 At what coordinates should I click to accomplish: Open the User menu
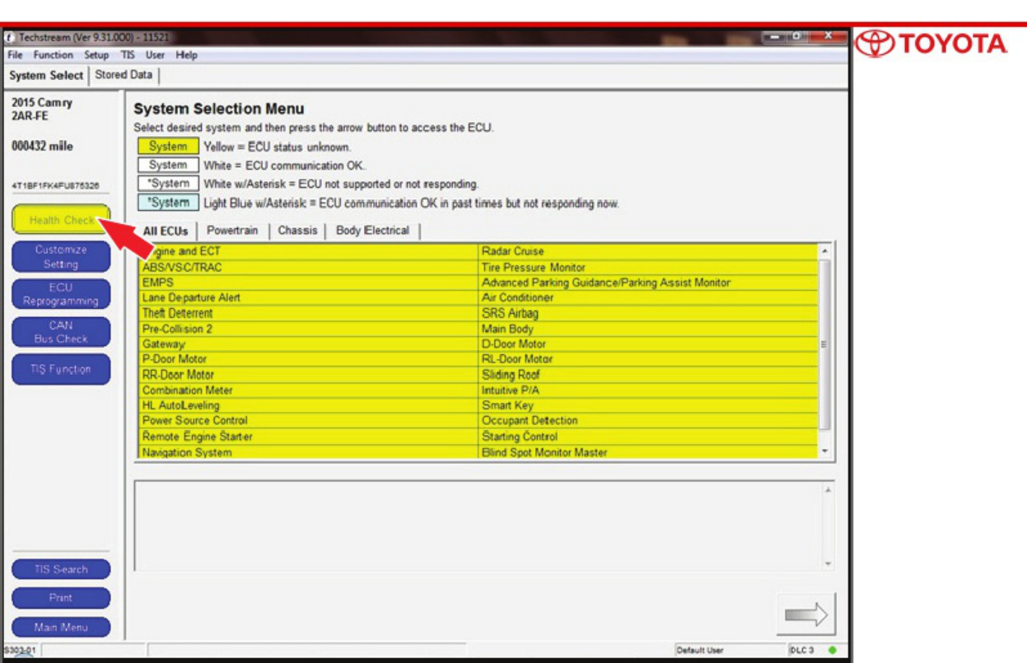pos(155,55)
